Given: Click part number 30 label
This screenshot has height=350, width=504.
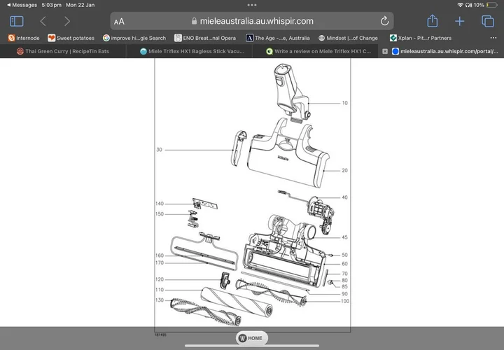Looking at the screenshot, I should tap(159, 149).
